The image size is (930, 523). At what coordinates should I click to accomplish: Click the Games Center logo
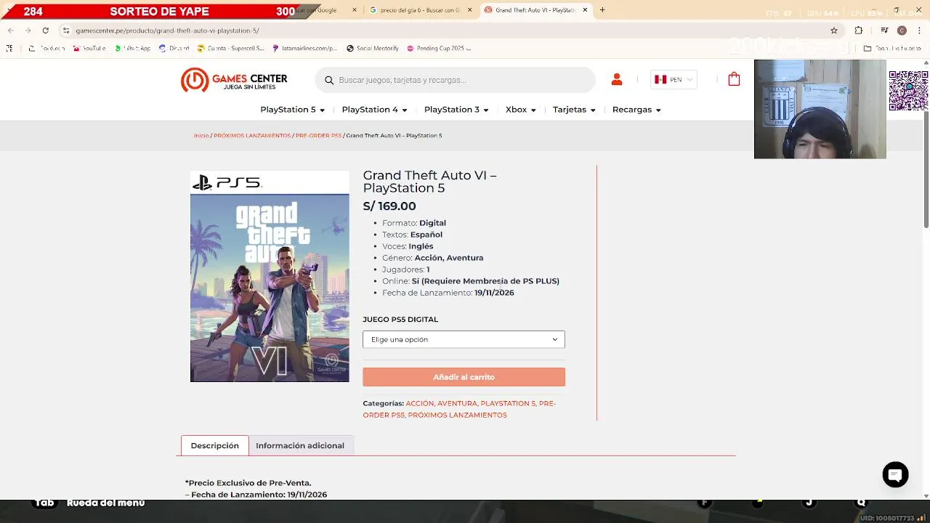[234, 80]
